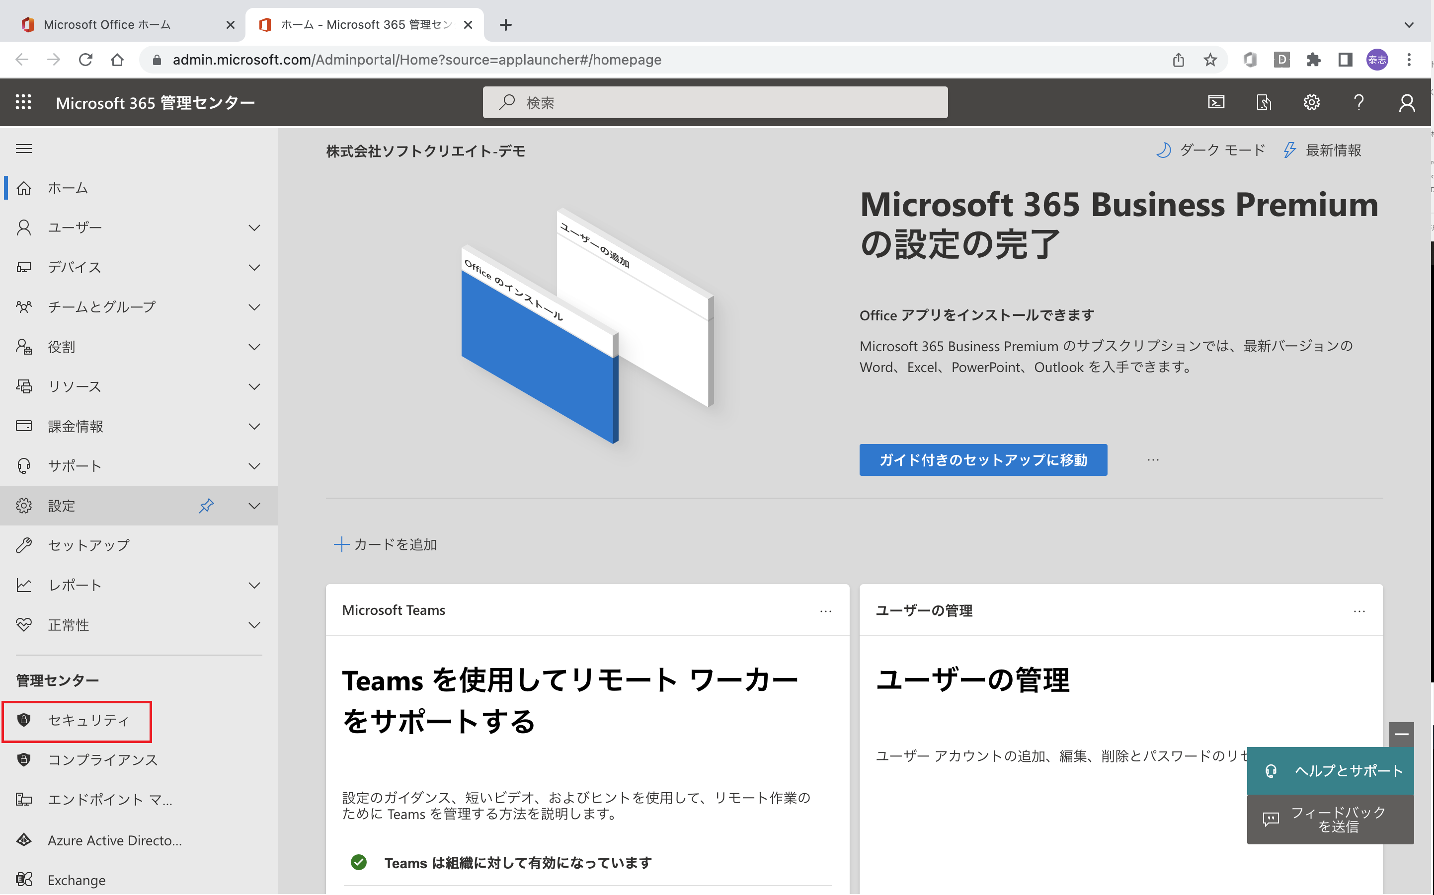Toggle the browser side panel icon

click(x=1345, y=60)
